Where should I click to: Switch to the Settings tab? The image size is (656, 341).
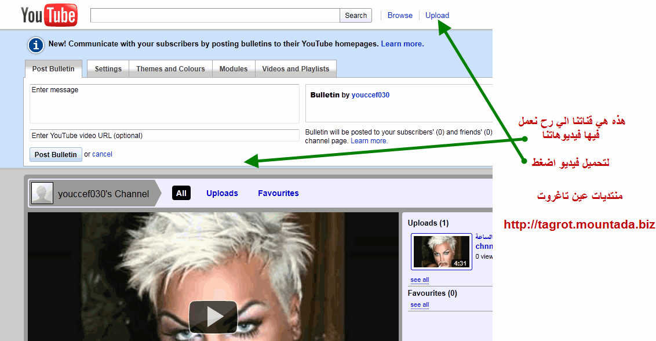pyautogui.click(x=108, y=68)
